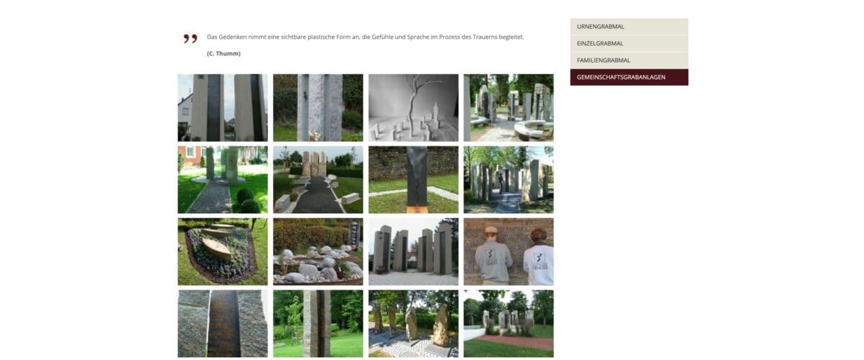Image resolution: width=864 pixels, height=360 pixels.
Task: Open the highlighted Gemeinschaftsgrabanlagen menu entry
Action: [x=629, y=77]
